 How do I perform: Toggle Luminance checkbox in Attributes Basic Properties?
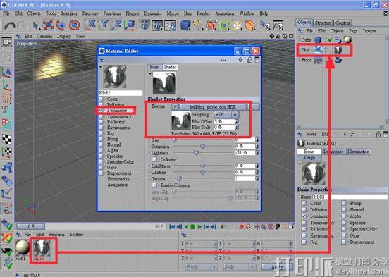pos(304,216)
